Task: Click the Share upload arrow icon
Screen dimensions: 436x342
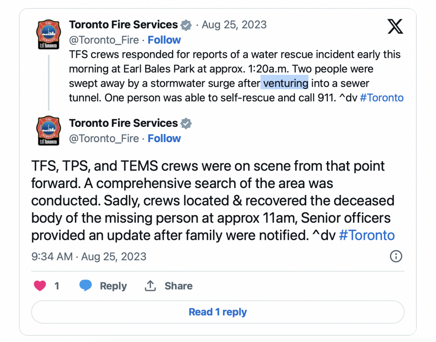Action: (x=150, y=286)
